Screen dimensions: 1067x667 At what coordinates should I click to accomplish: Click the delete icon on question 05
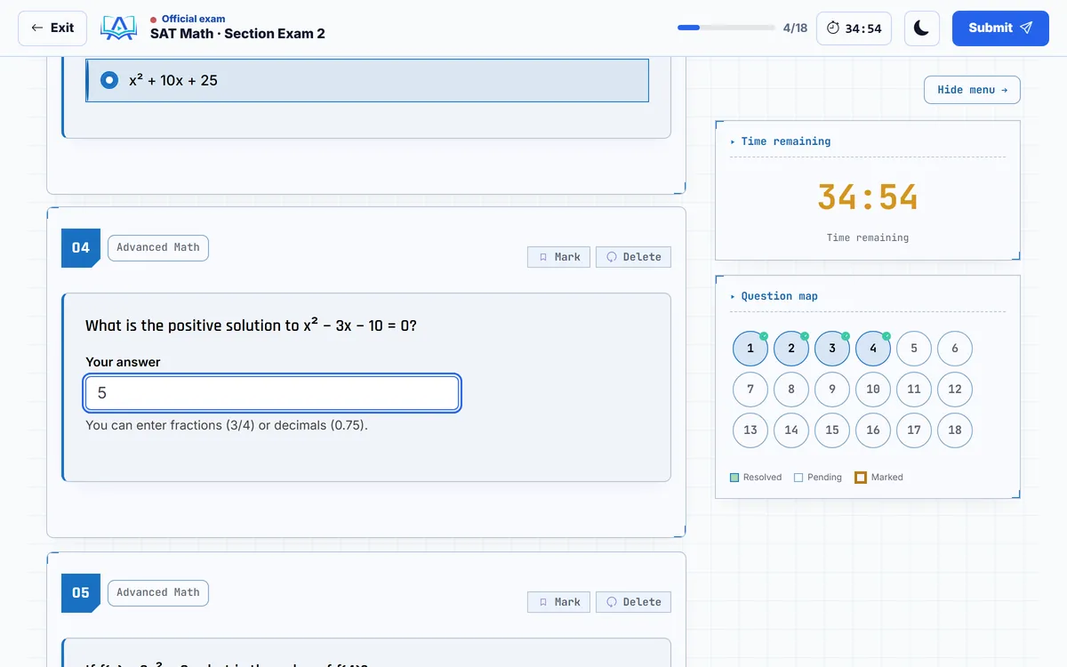point(612,602)
